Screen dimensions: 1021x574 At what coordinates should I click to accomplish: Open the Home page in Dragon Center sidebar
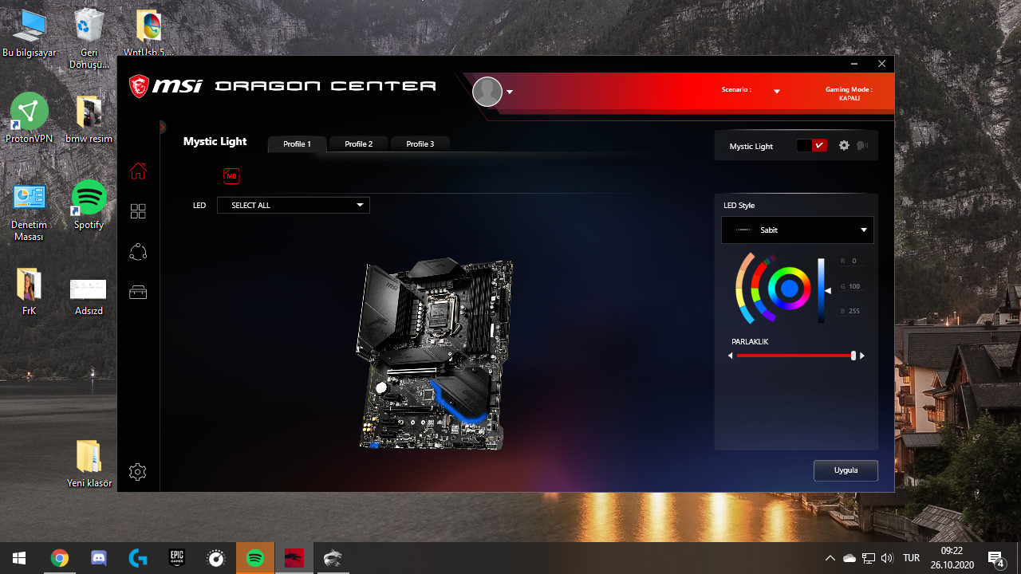tap(138, 171)
